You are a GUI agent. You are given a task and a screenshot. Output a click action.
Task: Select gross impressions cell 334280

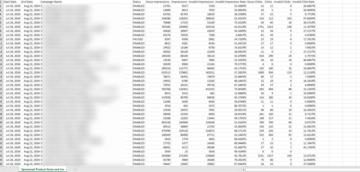point(158,18)
